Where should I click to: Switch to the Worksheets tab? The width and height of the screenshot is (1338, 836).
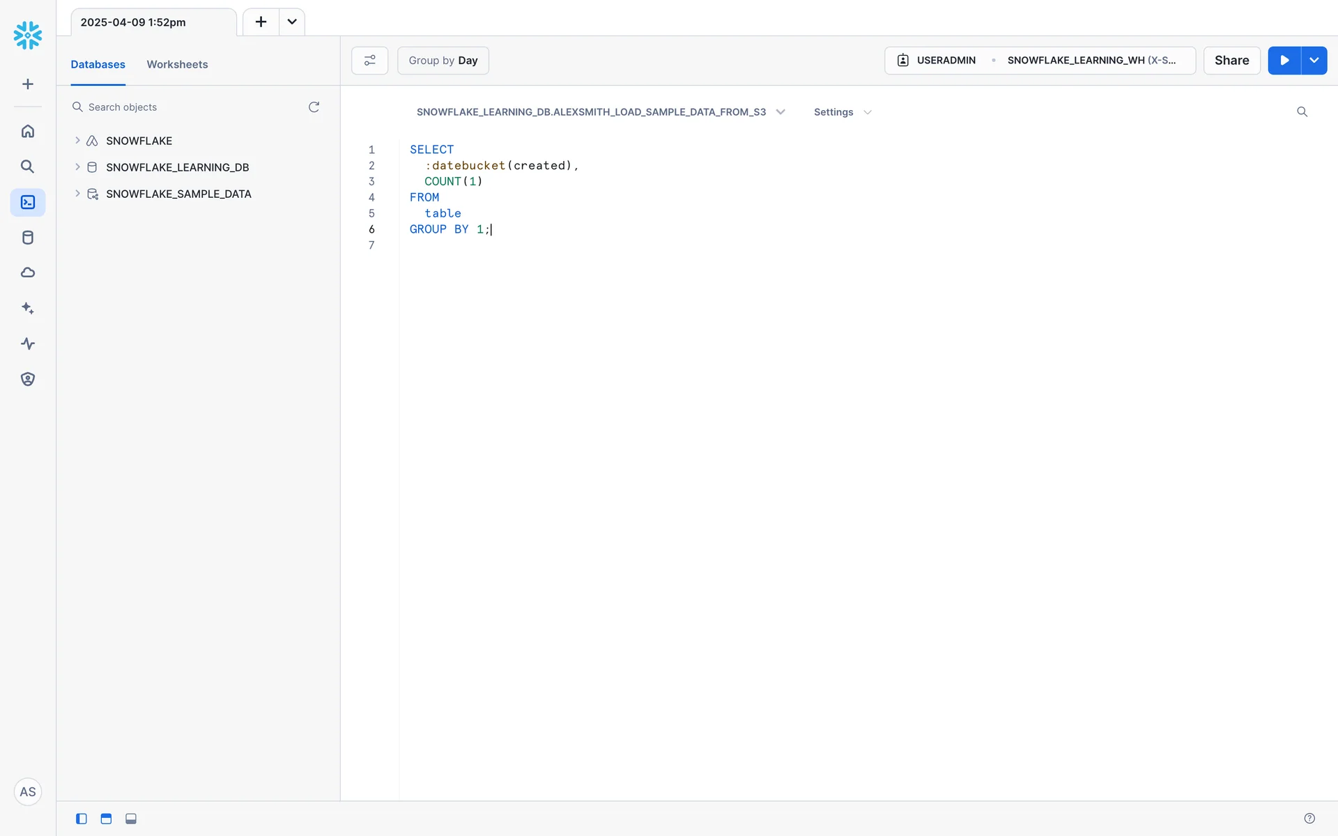(x=177, y=64)
